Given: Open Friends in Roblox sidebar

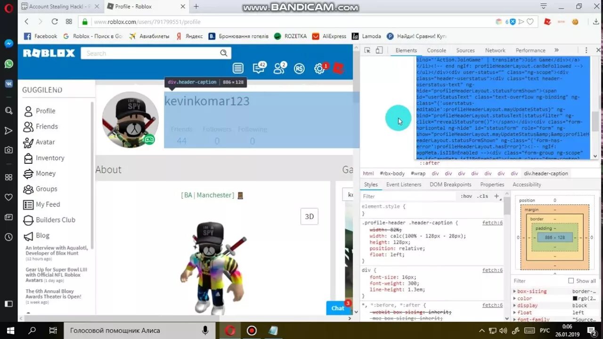Looking at the screenshot, I should point(47,126).
